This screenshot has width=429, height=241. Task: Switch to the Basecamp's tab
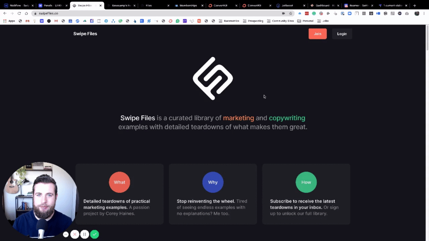[x=120, y=5]
